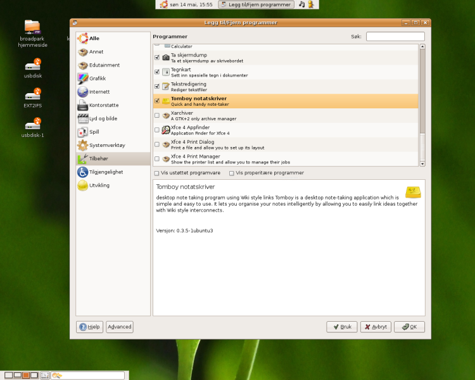Click the yellow Tomboy note icon in description
Viewport: 475px width, 380px height.
pos(413,192)
